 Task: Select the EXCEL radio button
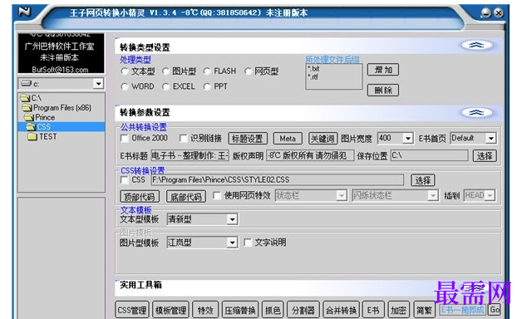tap(165, 86)
